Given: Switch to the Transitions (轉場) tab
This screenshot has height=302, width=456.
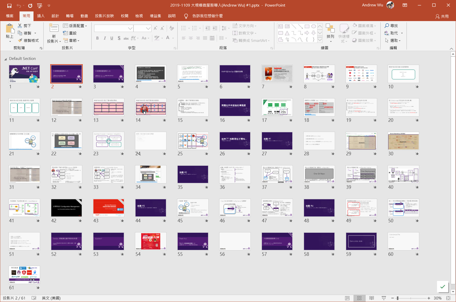Looking at the screenshot, I should (x=70, y=16).
